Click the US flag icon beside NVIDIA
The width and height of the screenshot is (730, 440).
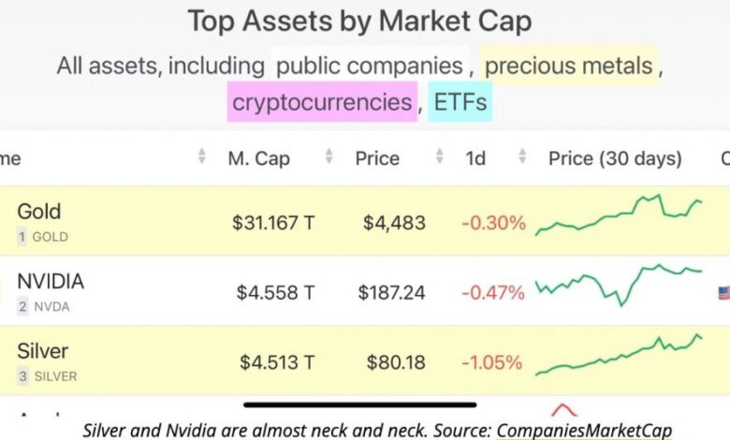(x=723, y=293)
